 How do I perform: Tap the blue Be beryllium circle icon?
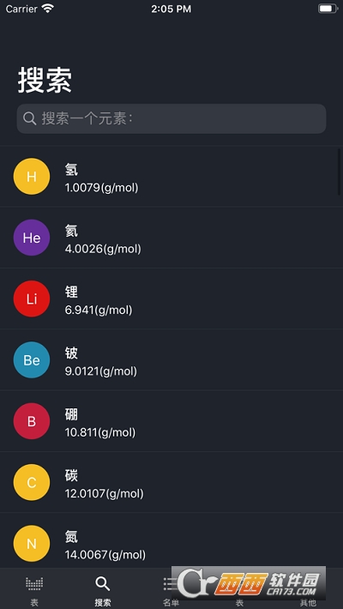point(32,359)
